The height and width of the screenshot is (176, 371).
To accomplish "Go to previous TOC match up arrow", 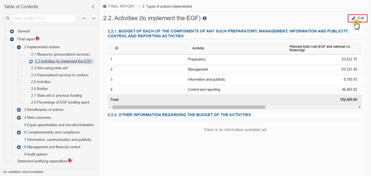I will tap(84, 18).
